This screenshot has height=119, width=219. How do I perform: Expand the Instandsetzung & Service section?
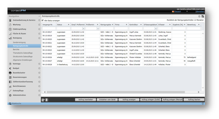[39, 20]
